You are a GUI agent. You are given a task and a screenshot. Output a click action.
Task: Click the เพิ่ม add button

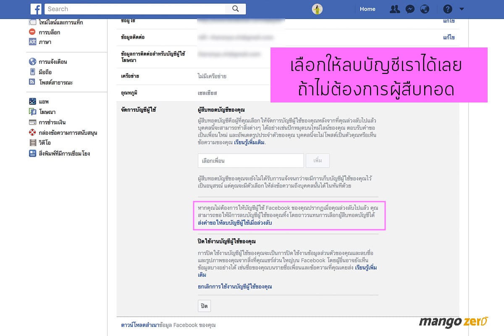tap(318, 161)
